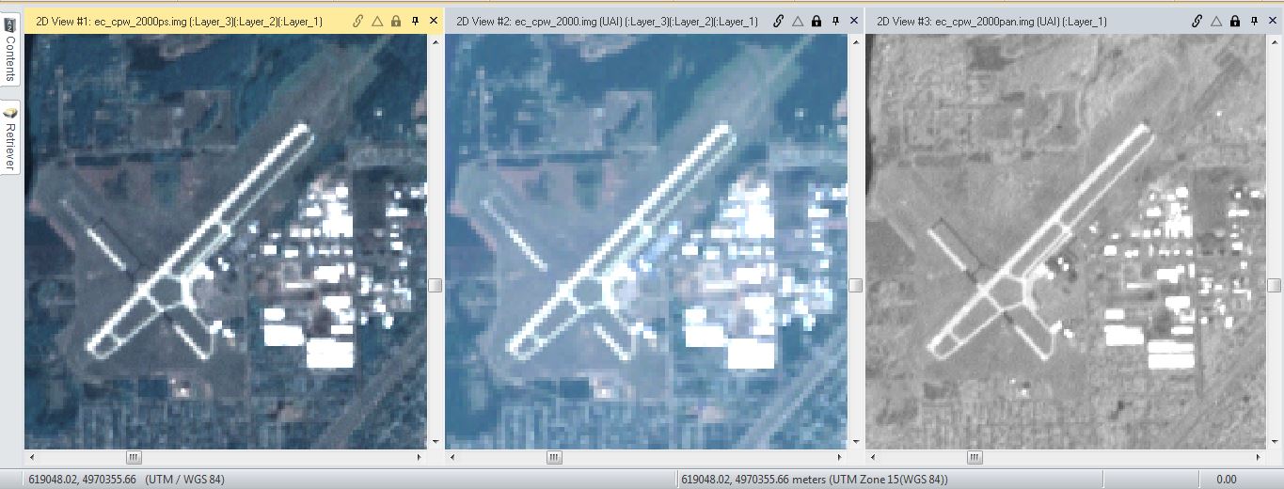
Task: Click status bar coordinates '(UTM / WGS 84)'
Action: point(182,479)
